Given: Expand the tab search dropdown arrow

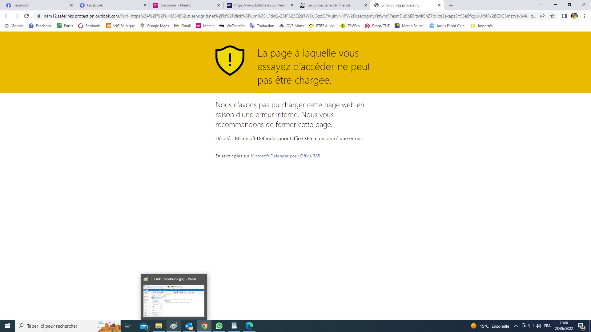Looking at the screenshot, I should (541, 5).
